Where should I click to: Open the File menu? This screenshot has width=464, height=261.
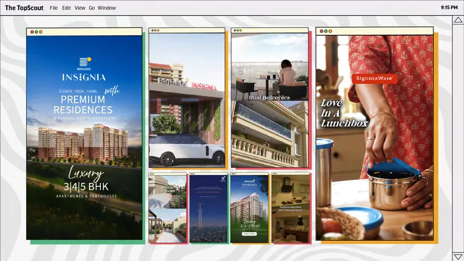click(54, 8)
